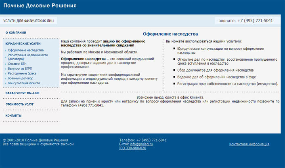Open the Полные Деловые Решения site title

[x=40, y=6]
